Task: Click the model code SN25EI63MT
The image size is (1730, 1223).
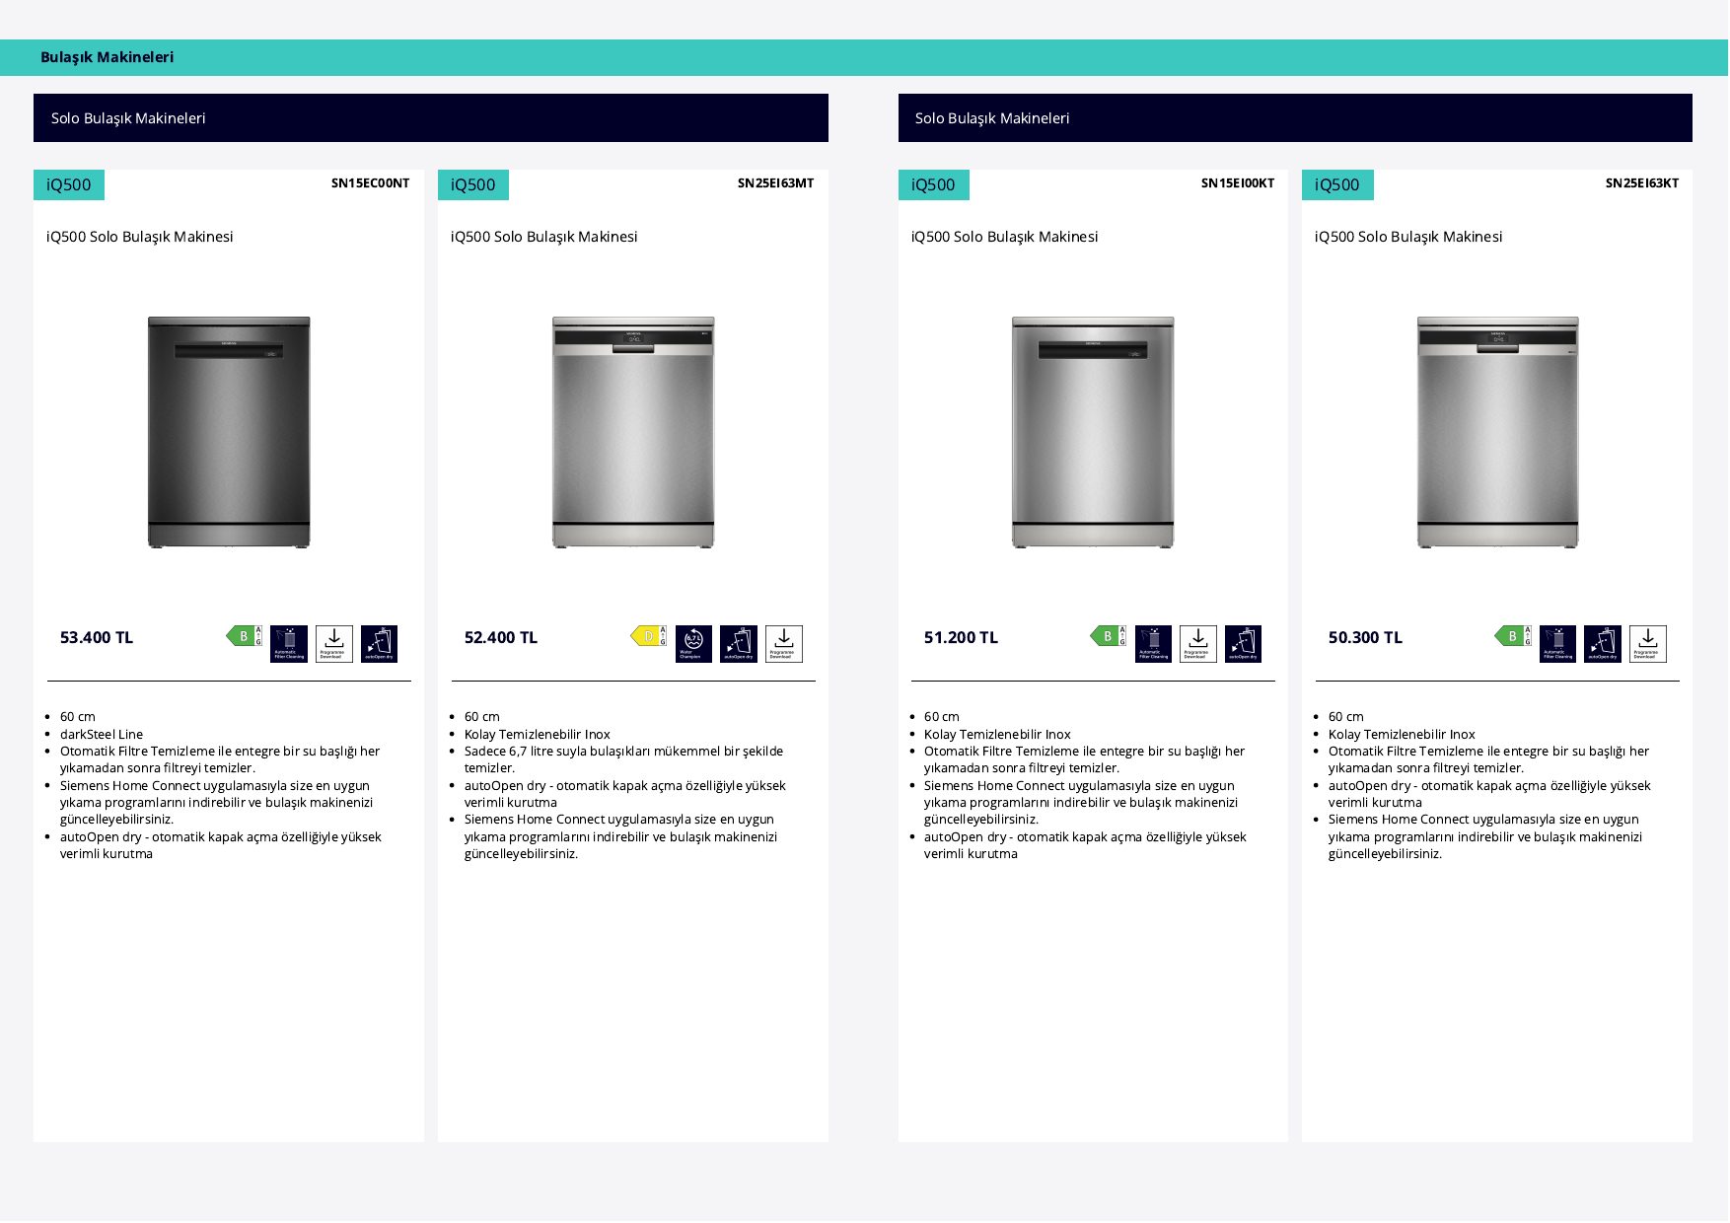Action: click(x=776, y=183)
